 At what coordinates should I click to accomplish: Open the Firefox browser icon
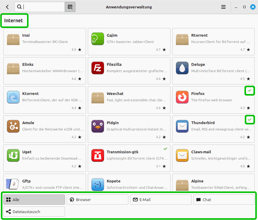pos(182,97)
